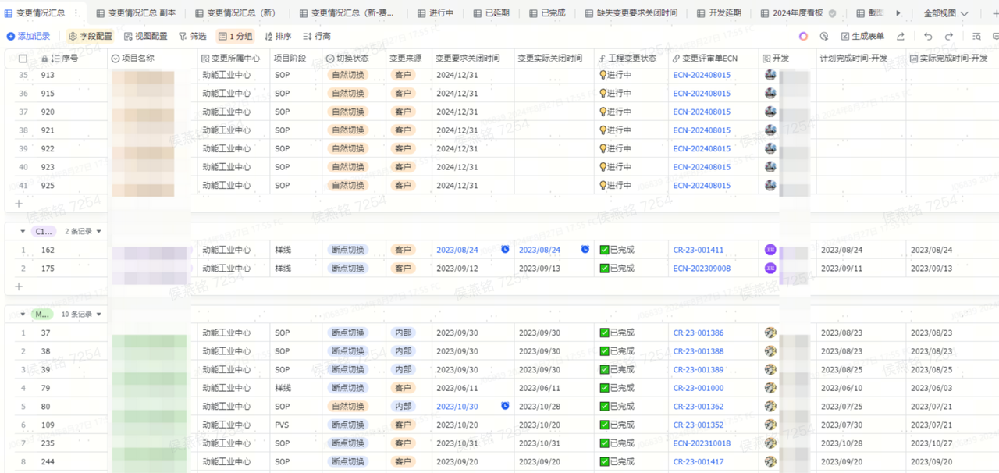
Task: Open the history clock icon in toolbar
Action: pos(824,37)
